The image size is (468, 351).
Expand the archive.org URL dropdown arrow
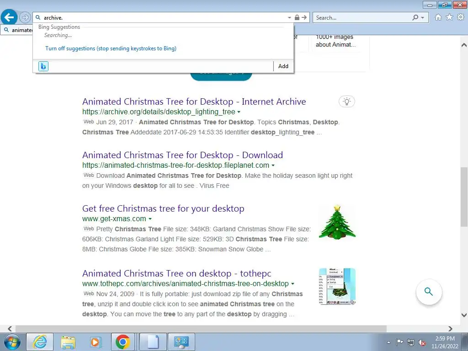pos(239,112)
